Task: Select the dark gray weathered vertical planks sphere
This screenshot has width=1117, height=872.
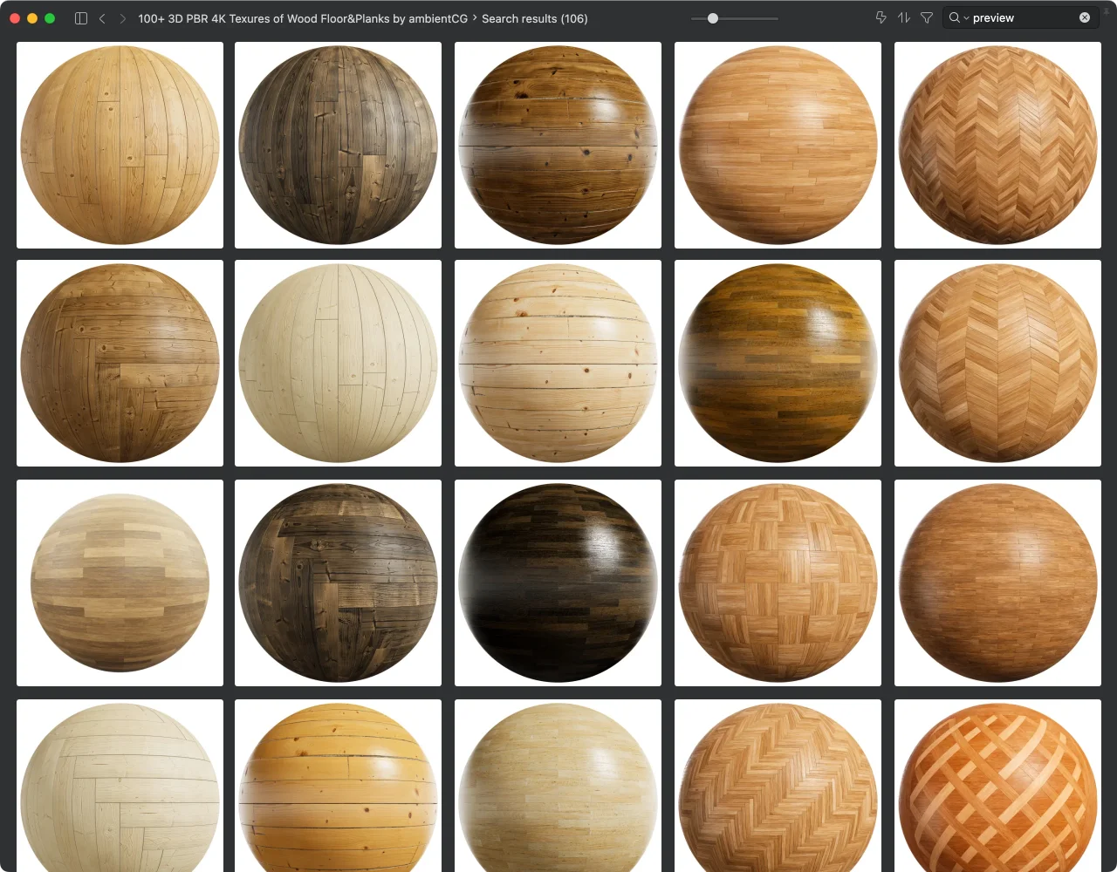Action: click(x=338, y=145)
